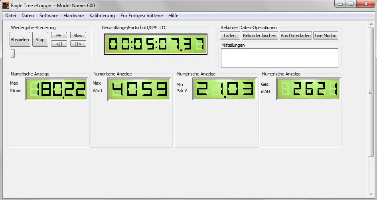Click the scrollbar up arrow

371,24
